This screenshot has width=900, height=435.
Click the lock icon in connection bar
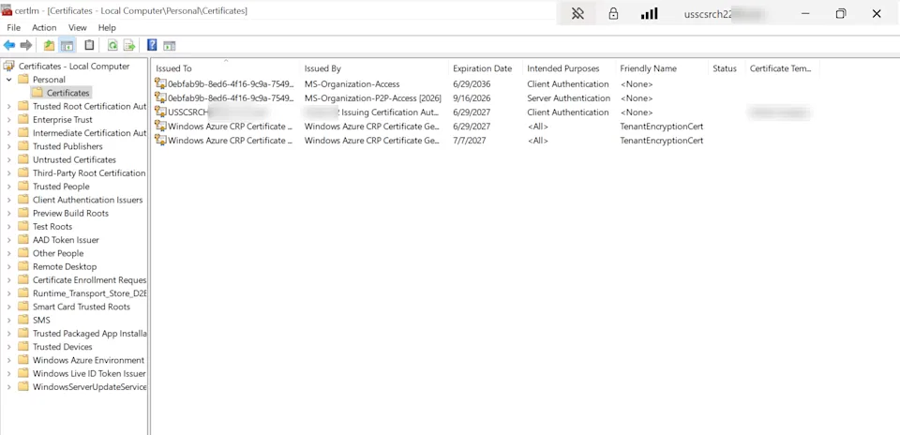613,14
